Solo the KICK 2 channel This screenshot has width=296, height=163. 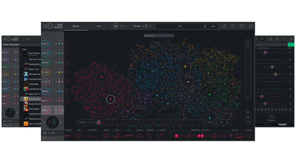point(53,102)
